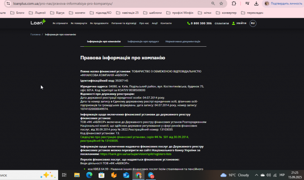Screen dimensions: 304x180
Task: Open профілі Мінфін bookmarks folder
Action: pos(180,13)
